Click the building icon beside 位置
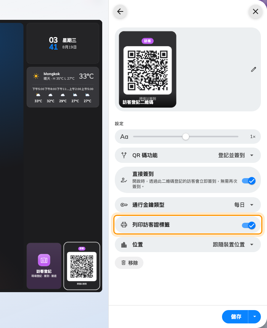 click(x=124, y=244)
